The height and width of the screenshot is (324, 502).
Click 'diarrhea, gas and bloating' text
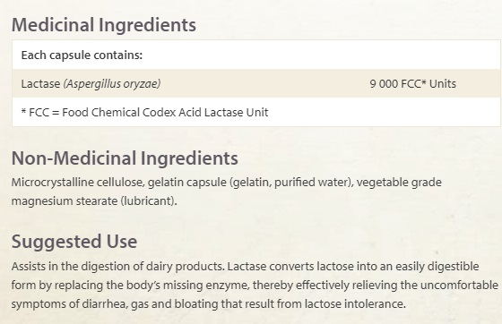coord(150,303)
